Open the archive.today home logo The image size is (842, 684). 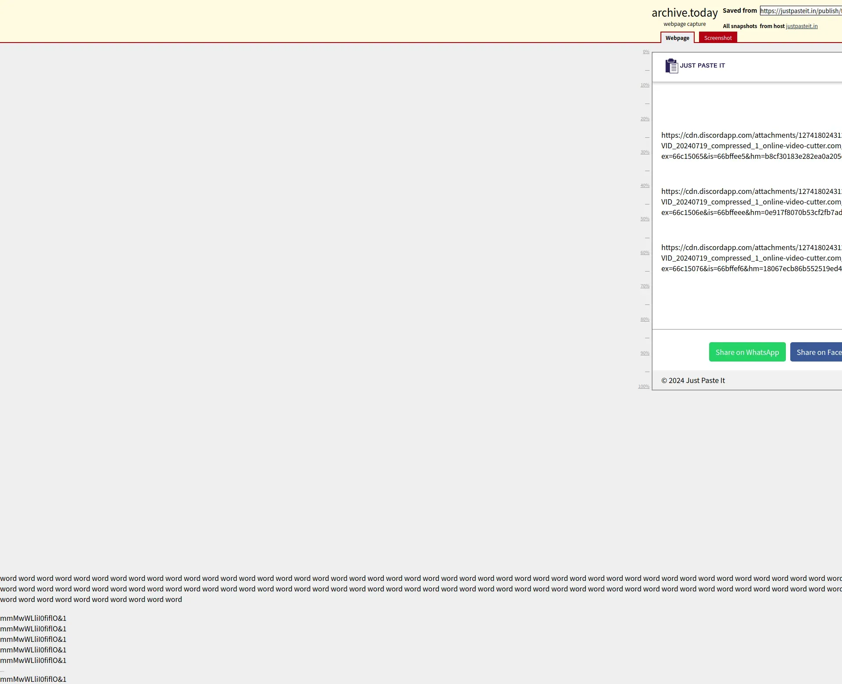point(684,13)
